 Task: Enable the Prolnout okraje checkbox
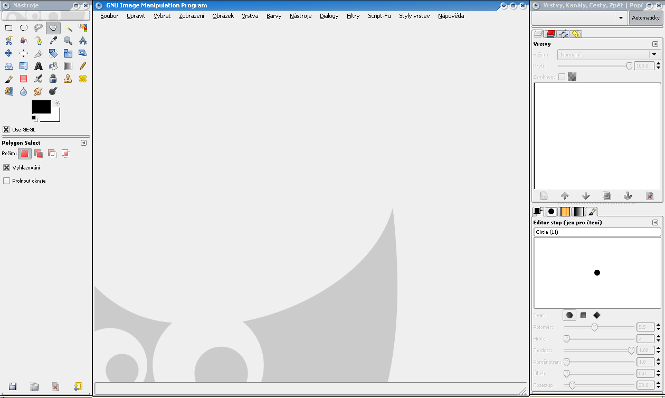coord(6,181)
